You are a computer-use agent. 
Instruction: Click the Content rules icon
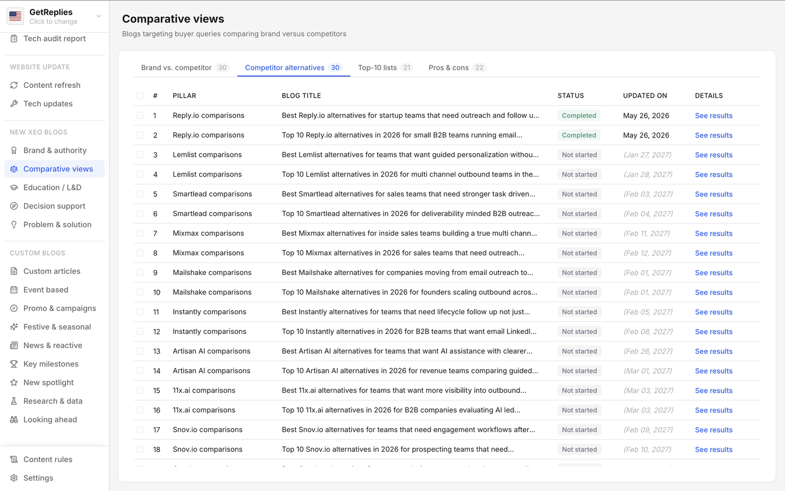[x=14, y=459]
